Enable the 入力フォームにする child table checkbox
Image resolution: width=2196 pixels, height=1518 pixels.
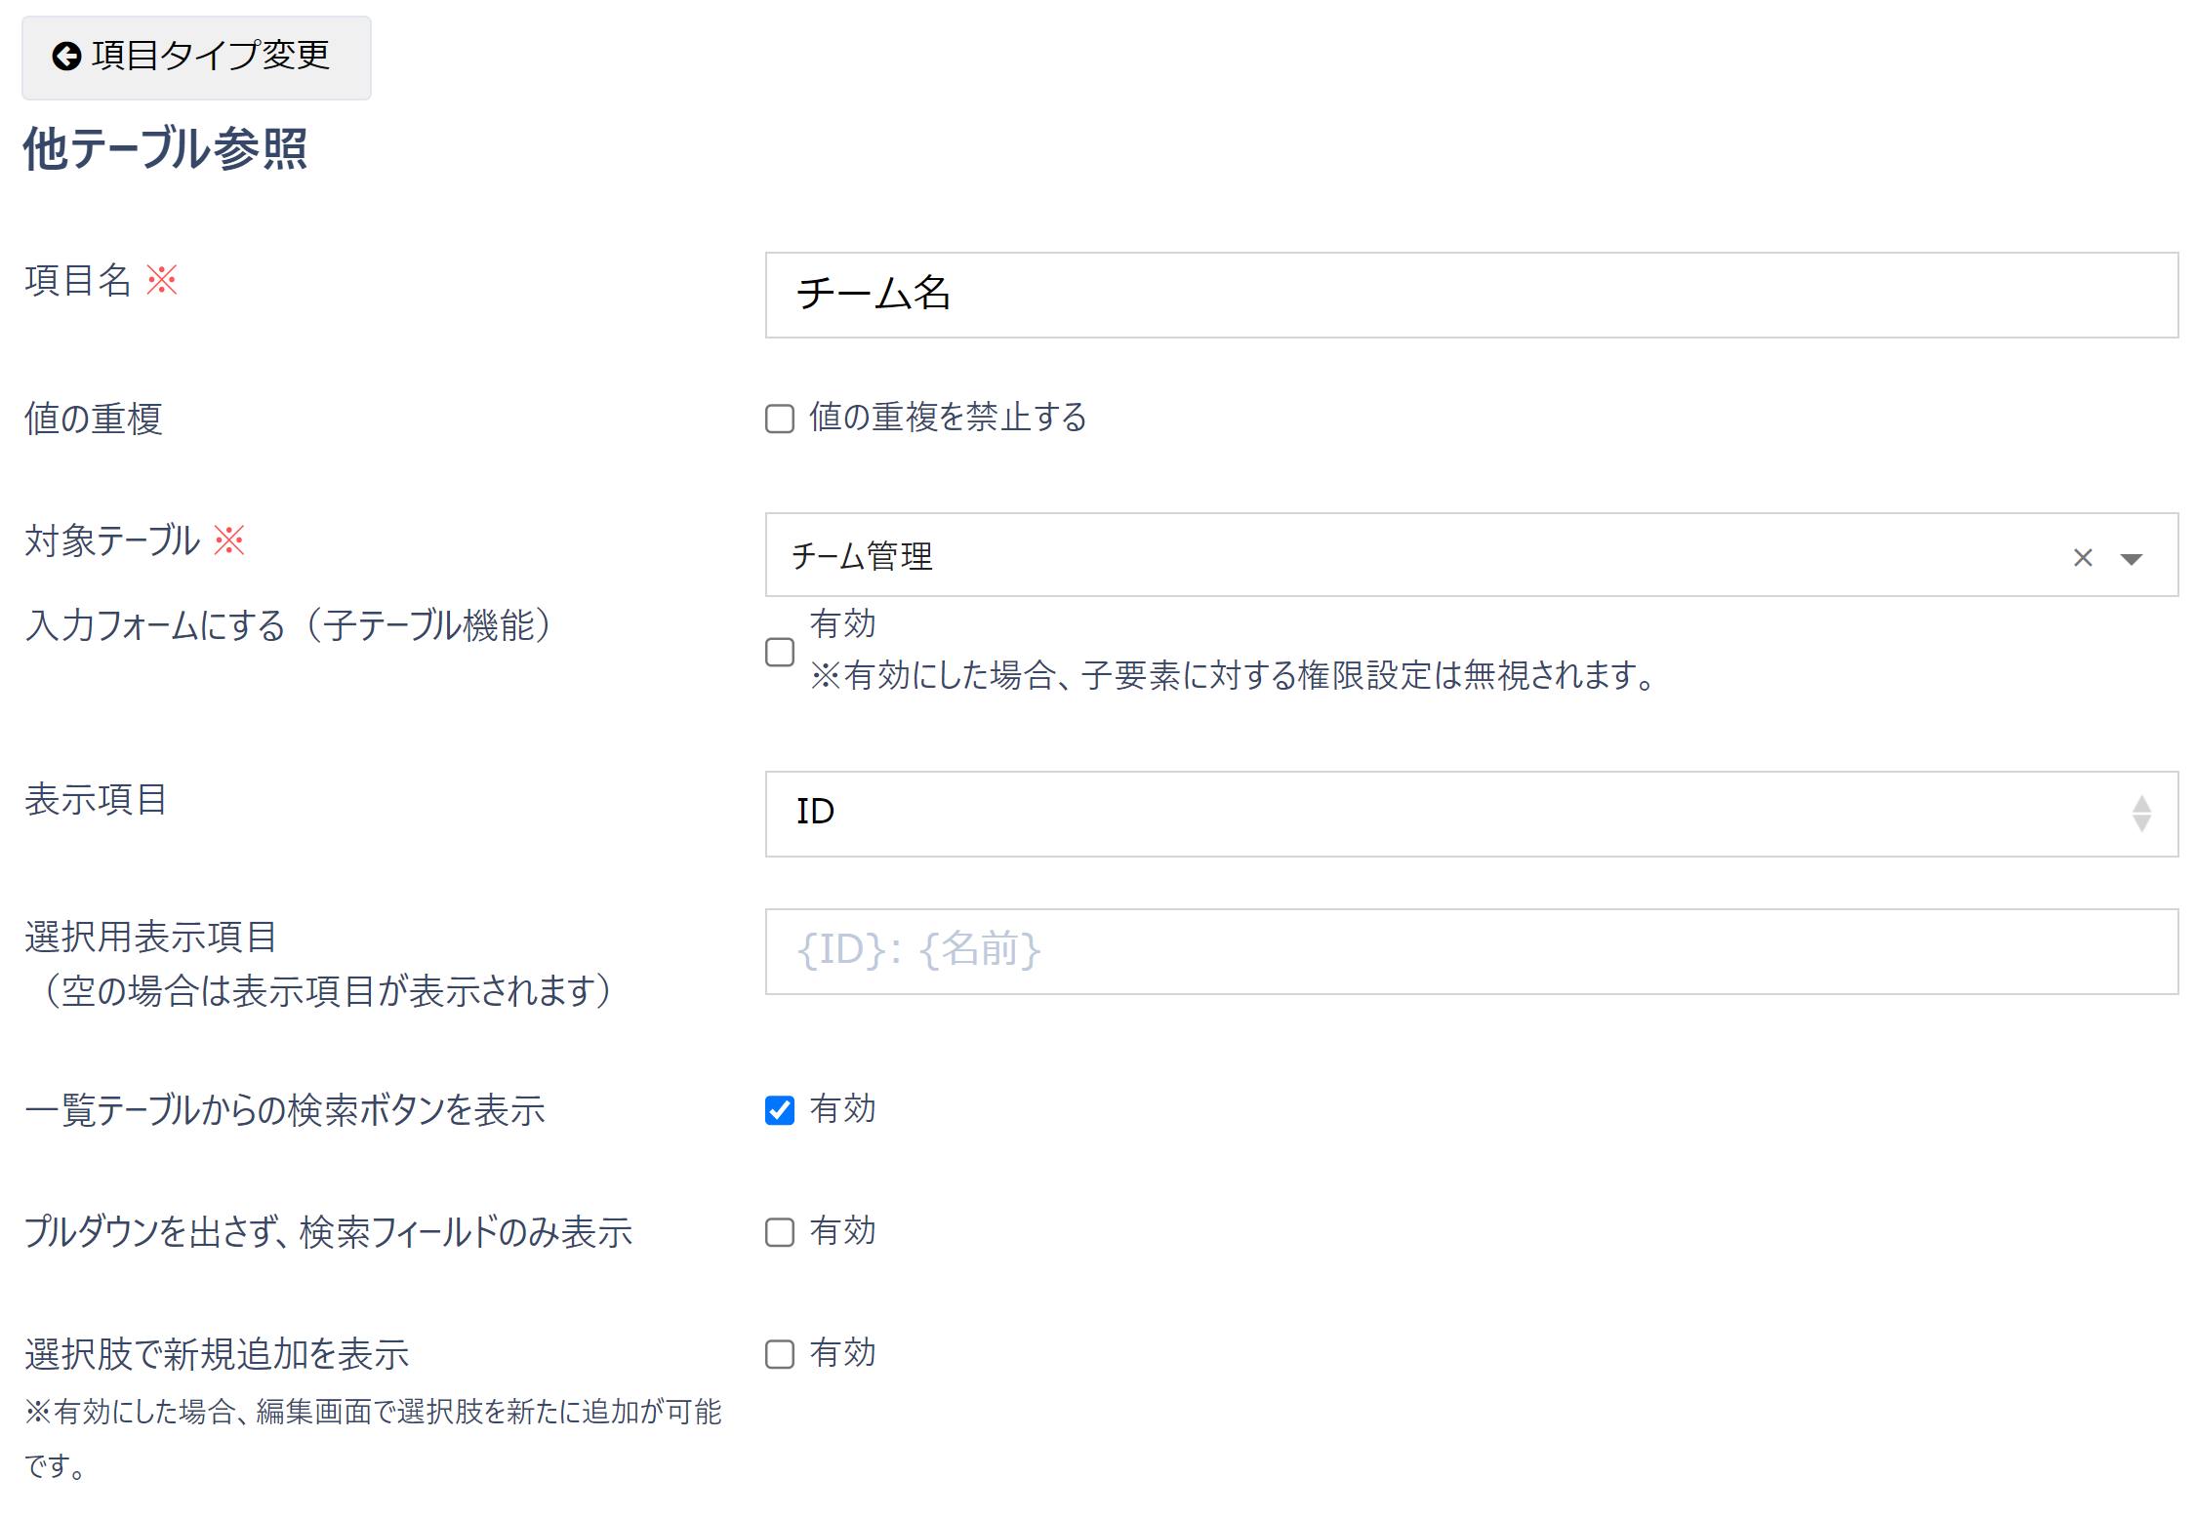(779, 652)
